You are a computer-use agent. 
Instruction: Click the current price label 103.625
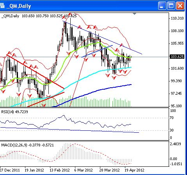(x=177, y=57)
